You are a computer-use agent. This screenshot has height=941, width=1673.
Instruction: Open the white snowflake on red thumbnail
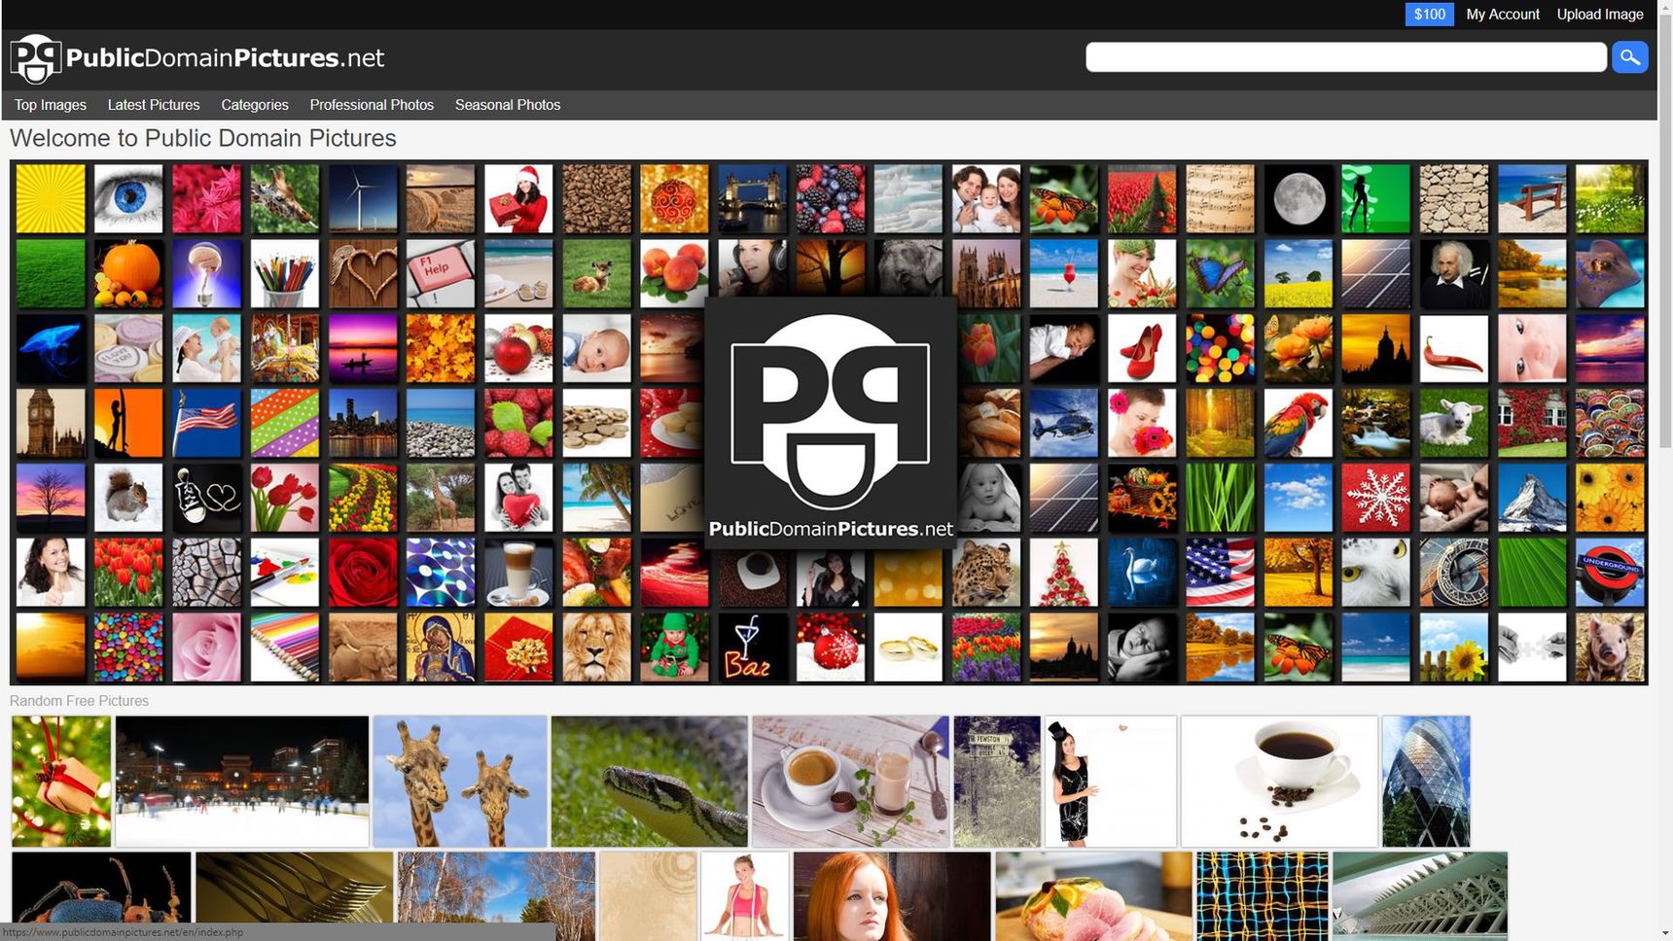(1375, 498)
